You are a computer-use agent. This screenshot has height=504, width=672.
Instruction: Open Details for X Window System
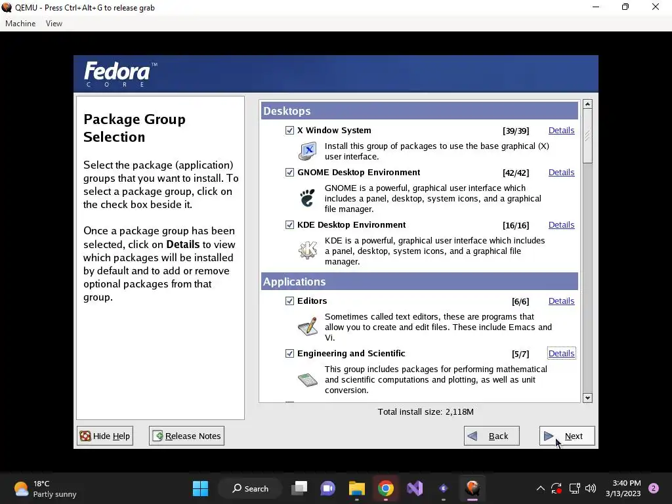pyautogui.click(x=562, y=131)
